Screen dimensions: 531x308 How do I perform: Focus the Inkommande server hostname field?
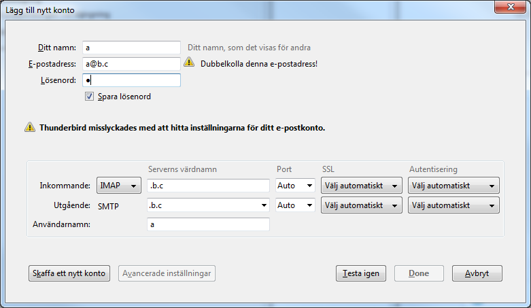[x=208, y=186]
